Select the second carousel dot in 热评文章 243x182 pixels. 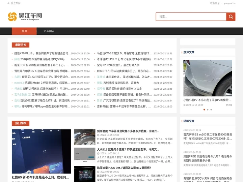coord(208,110)
